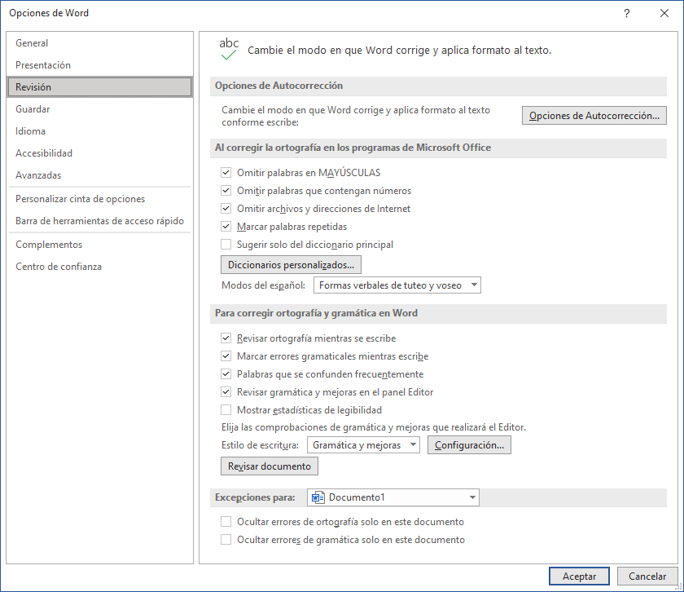Viewport: 684px width, 592px height.
Task: Confirm with the Aceptar button
Action: tap(579, 577)
